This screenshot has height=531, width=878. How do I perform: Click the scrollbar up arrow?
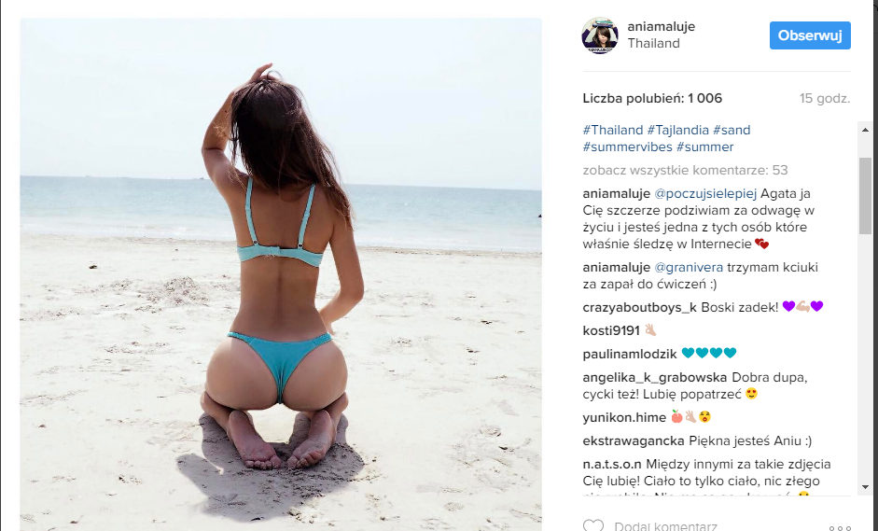click(865, 130)
